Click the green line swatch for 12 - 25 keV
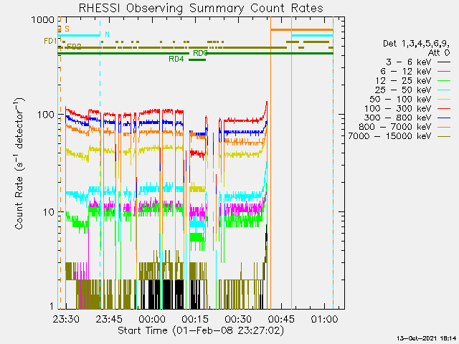Viewport: 459px width, 344px height. [x=444, y=81]
